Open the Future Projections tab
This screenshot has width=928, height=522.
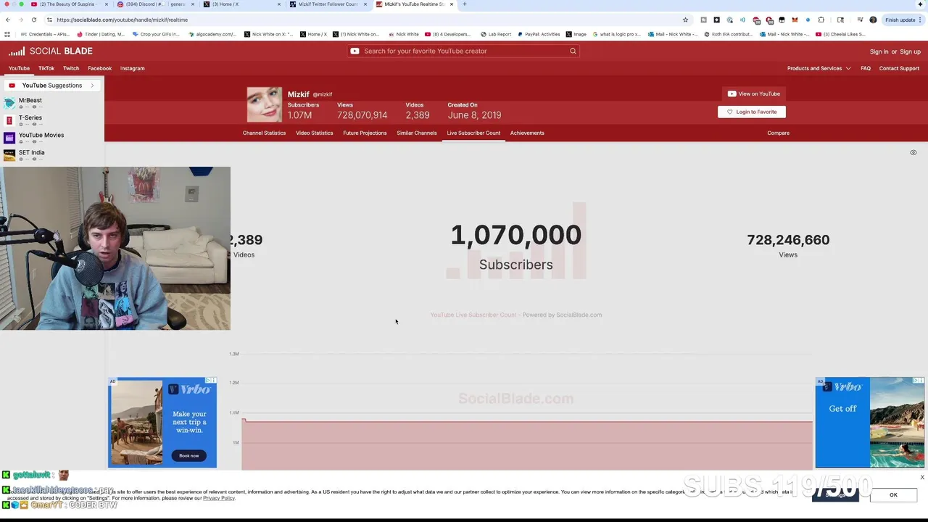(x=365, y=133)
